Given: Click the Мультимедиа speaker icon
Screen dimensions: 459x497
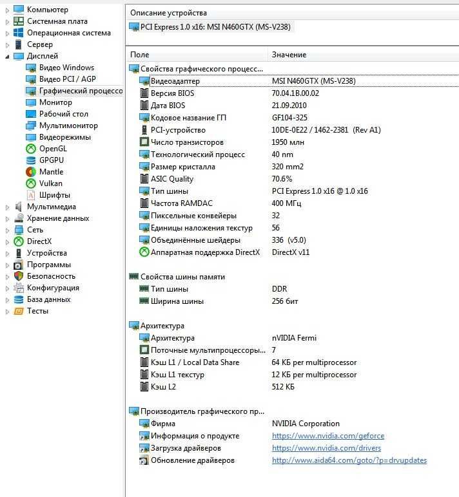Looking at the screenshot, I should pyautogui.click(x=19, y=207).
